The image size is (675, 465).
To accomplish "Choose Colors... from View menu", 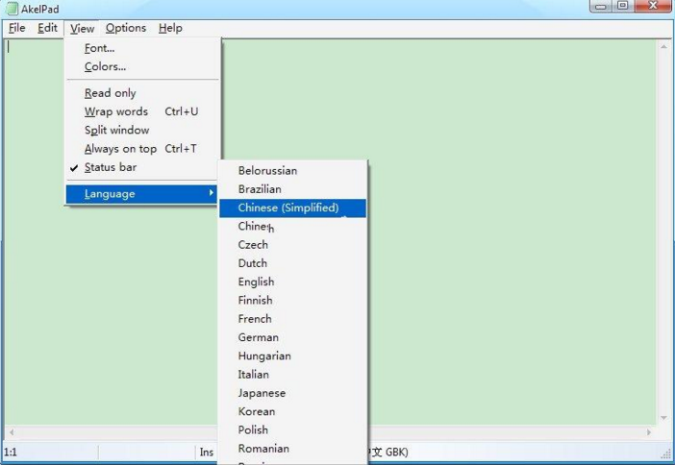I will 143,66.
